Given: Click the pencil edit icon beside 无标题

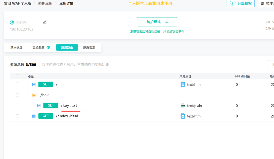Looking at the screenshot, I should [x=45, y=22].
